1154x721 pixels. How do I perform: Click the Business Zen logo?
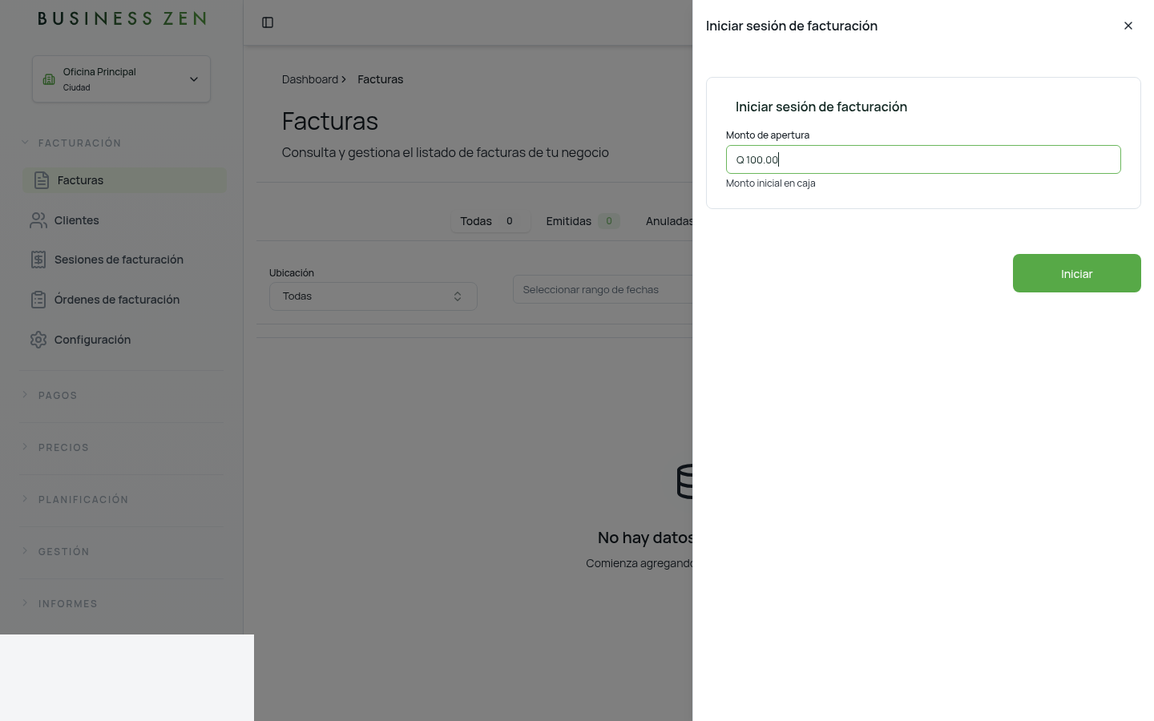(122, 18)
